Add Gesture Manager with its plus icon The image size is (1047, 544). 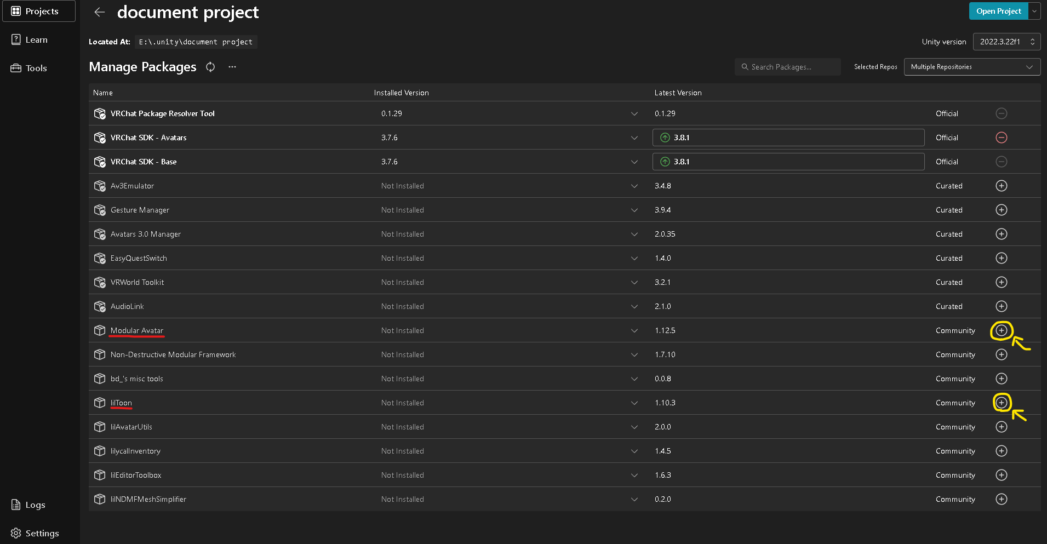pos(1002,210)
